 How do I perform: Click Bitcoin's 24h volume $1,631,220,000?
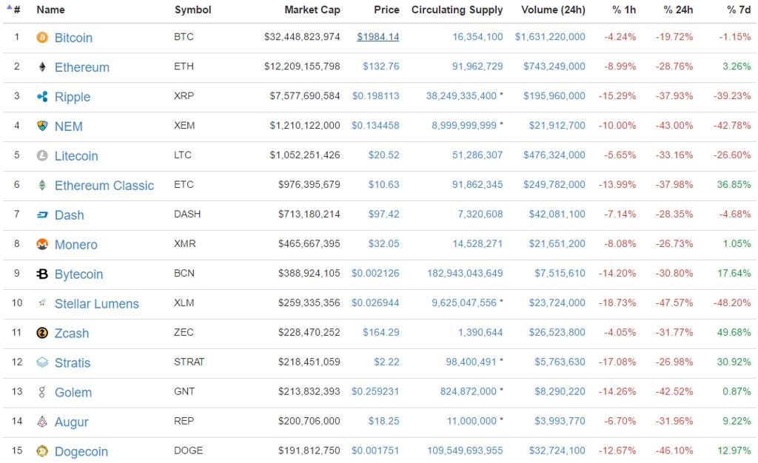(550, 37)
